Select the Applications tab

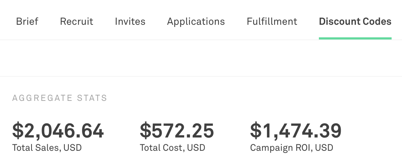point(196,22)
